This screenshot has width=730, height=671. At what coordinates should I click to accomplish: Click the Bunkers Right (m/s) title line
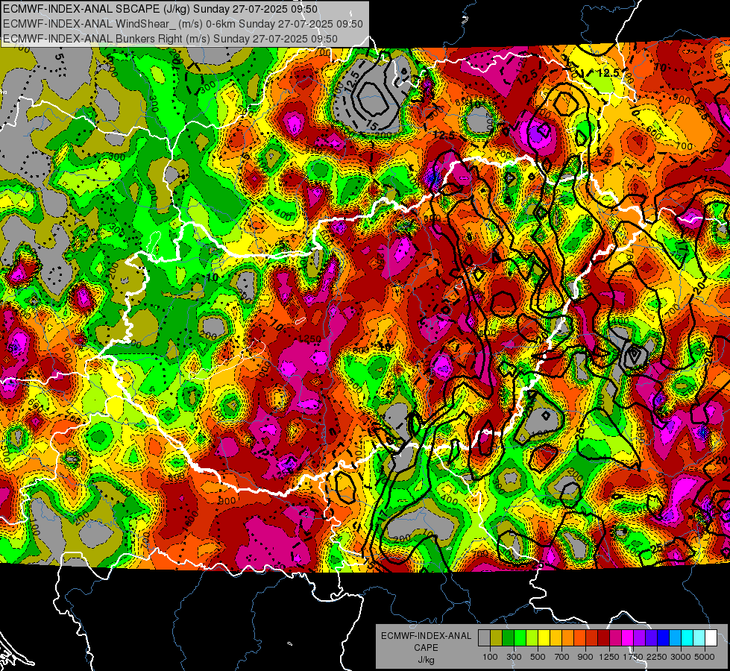(x=170, y=39)
